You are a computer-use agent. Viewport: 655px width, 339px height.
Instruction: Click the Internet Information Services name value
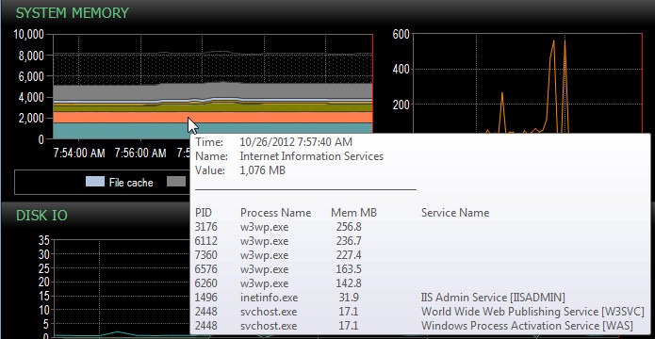[312, 156]
